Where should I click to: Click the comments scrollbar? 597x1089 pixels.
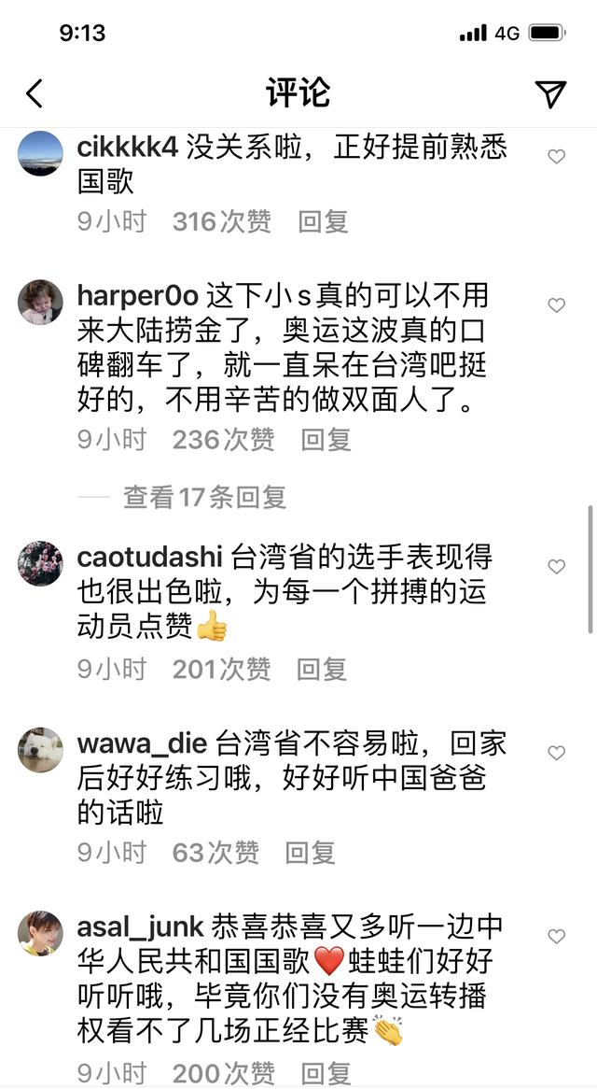590,570
